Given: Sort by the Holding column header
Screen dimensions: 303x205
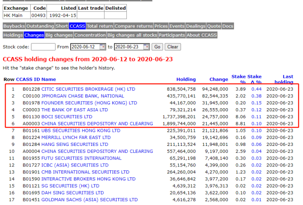Looking at the screenshot, I should [186, 79].
